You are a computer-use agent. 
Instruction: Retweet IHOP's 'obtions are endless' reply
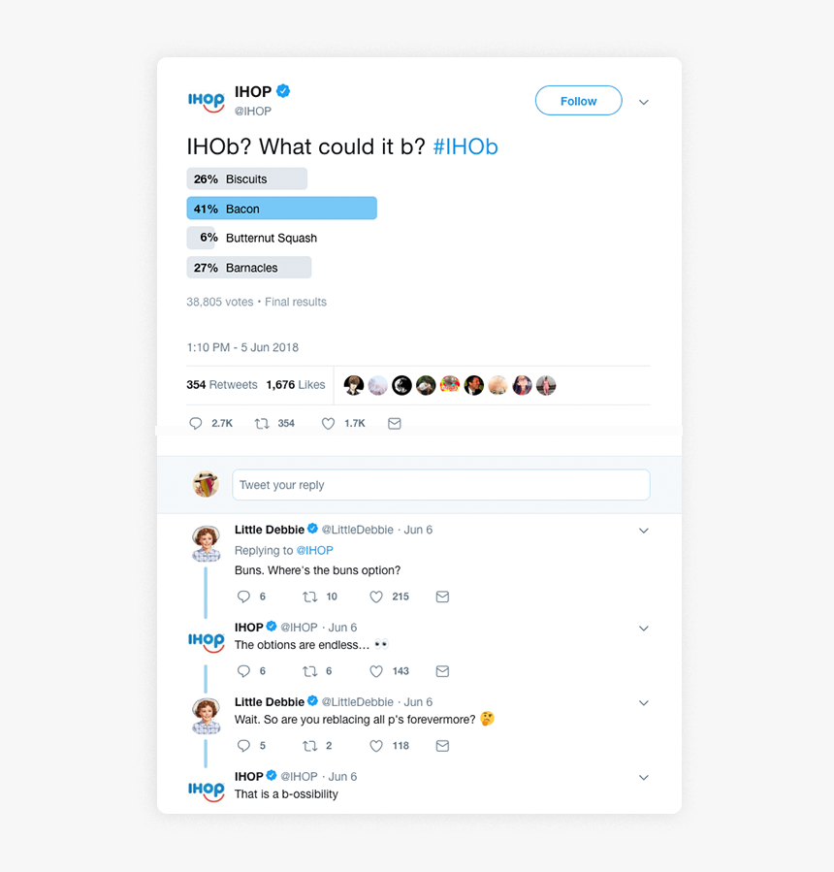pos(308,670)
